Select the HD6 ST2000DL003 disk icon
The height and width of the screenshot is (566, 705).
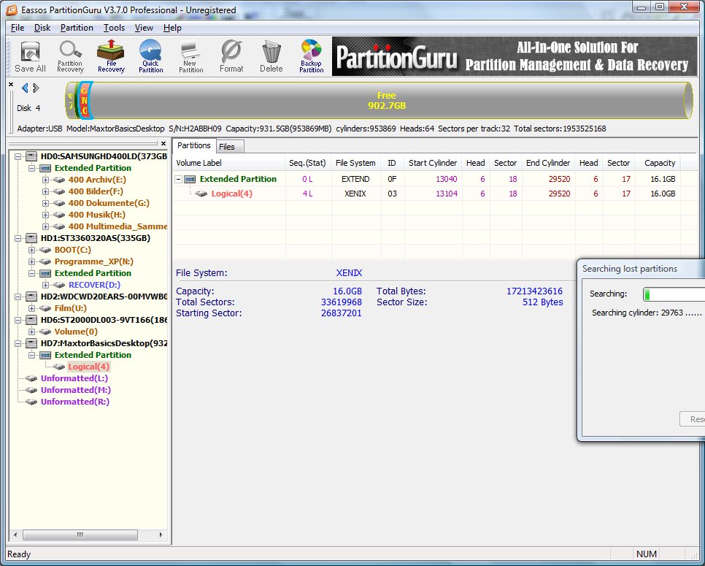(31, 320)
